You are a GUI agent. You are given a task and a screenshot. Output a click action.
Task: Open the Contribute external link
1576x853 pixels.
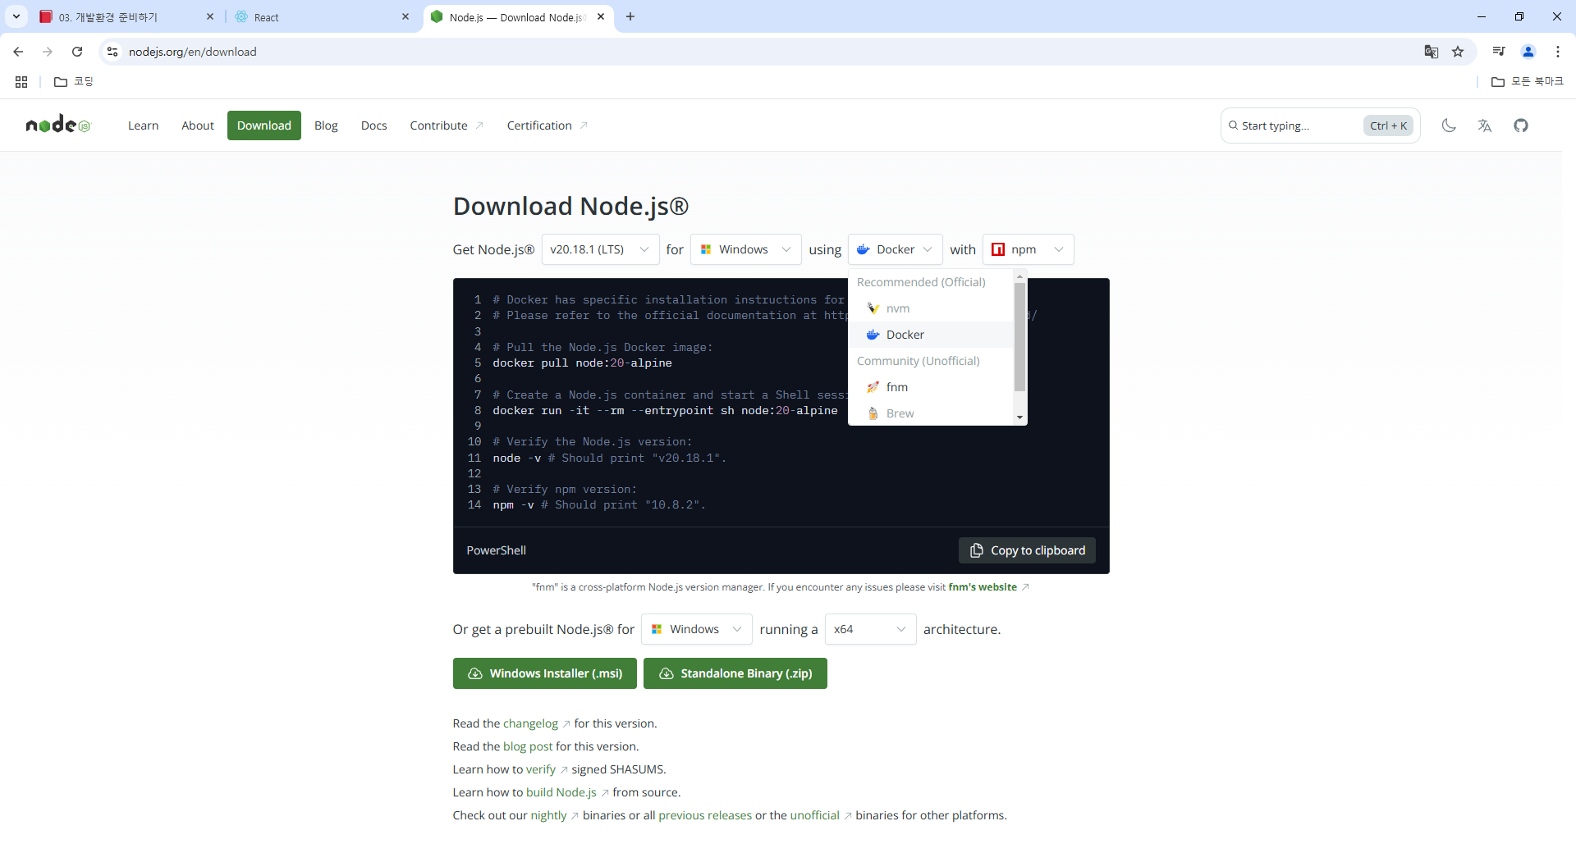click(x=447, y=125)
